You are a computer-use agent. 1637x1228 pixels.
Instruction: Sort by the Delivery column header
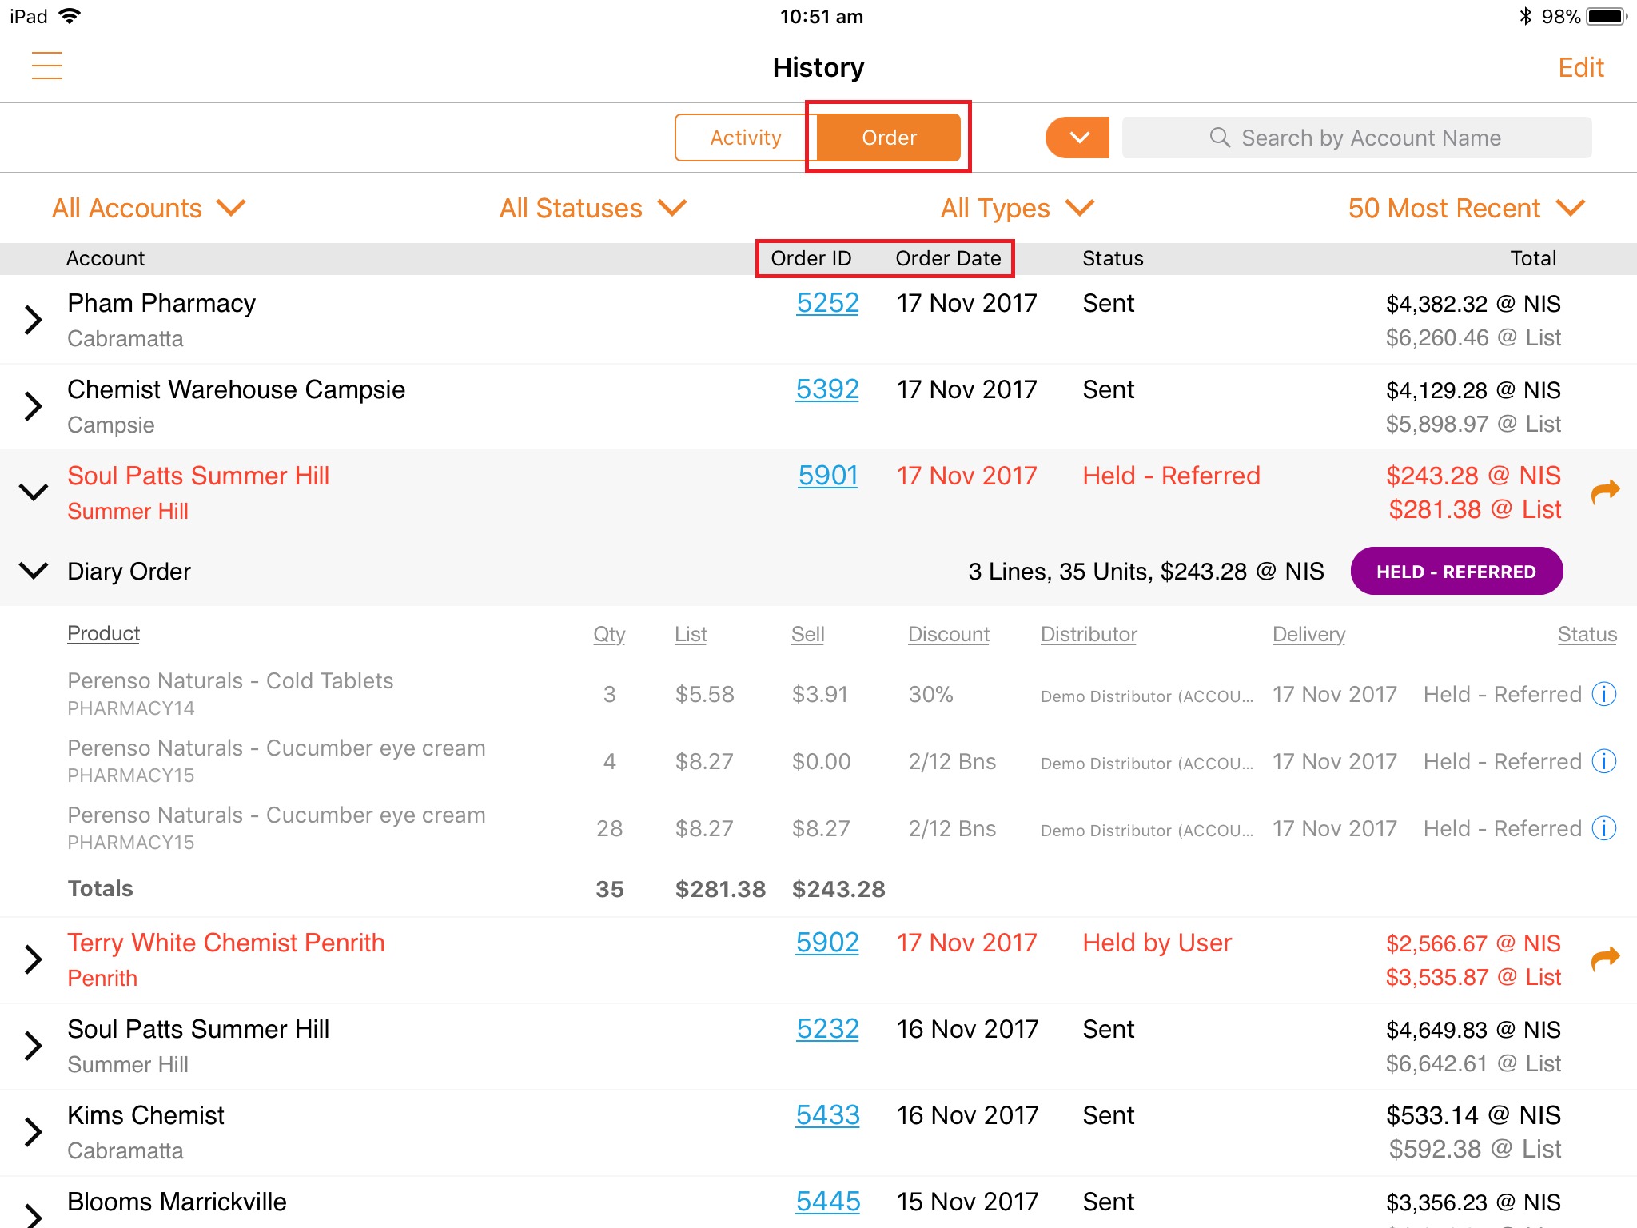click(x=1308, y=634)
